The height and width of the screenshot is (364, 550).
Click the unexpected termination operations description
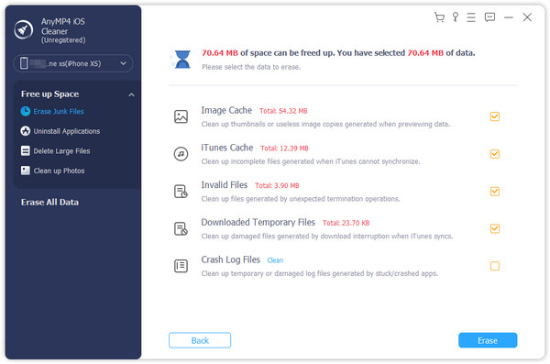click(301, 199)
